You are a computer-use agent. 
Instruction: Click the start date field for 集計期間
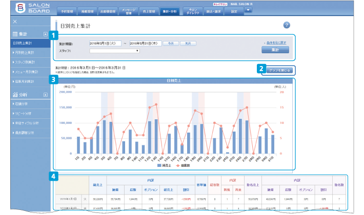tap(105, 44)
